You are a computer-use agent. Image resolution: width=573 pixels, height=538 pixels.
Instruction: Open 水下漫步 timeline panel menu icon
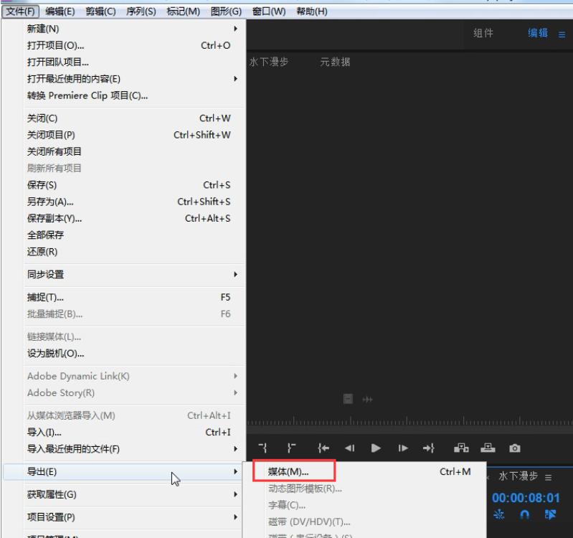click(548, 477)
